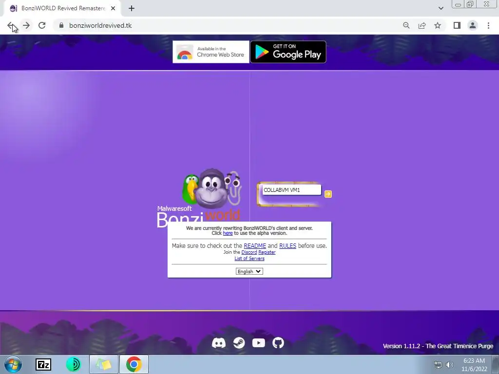Click the COLLABVM VM1 nickname field
This screenshot has height=374, width=499.
click(291, 190)
